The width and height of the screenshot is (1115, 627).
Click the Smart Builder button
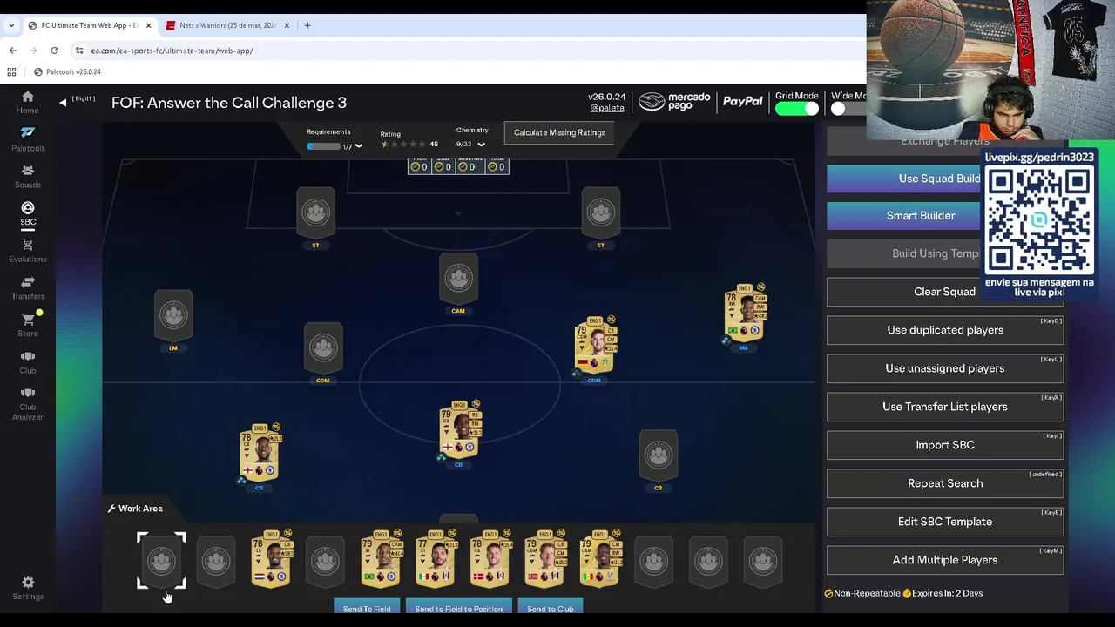pos(903,216)
